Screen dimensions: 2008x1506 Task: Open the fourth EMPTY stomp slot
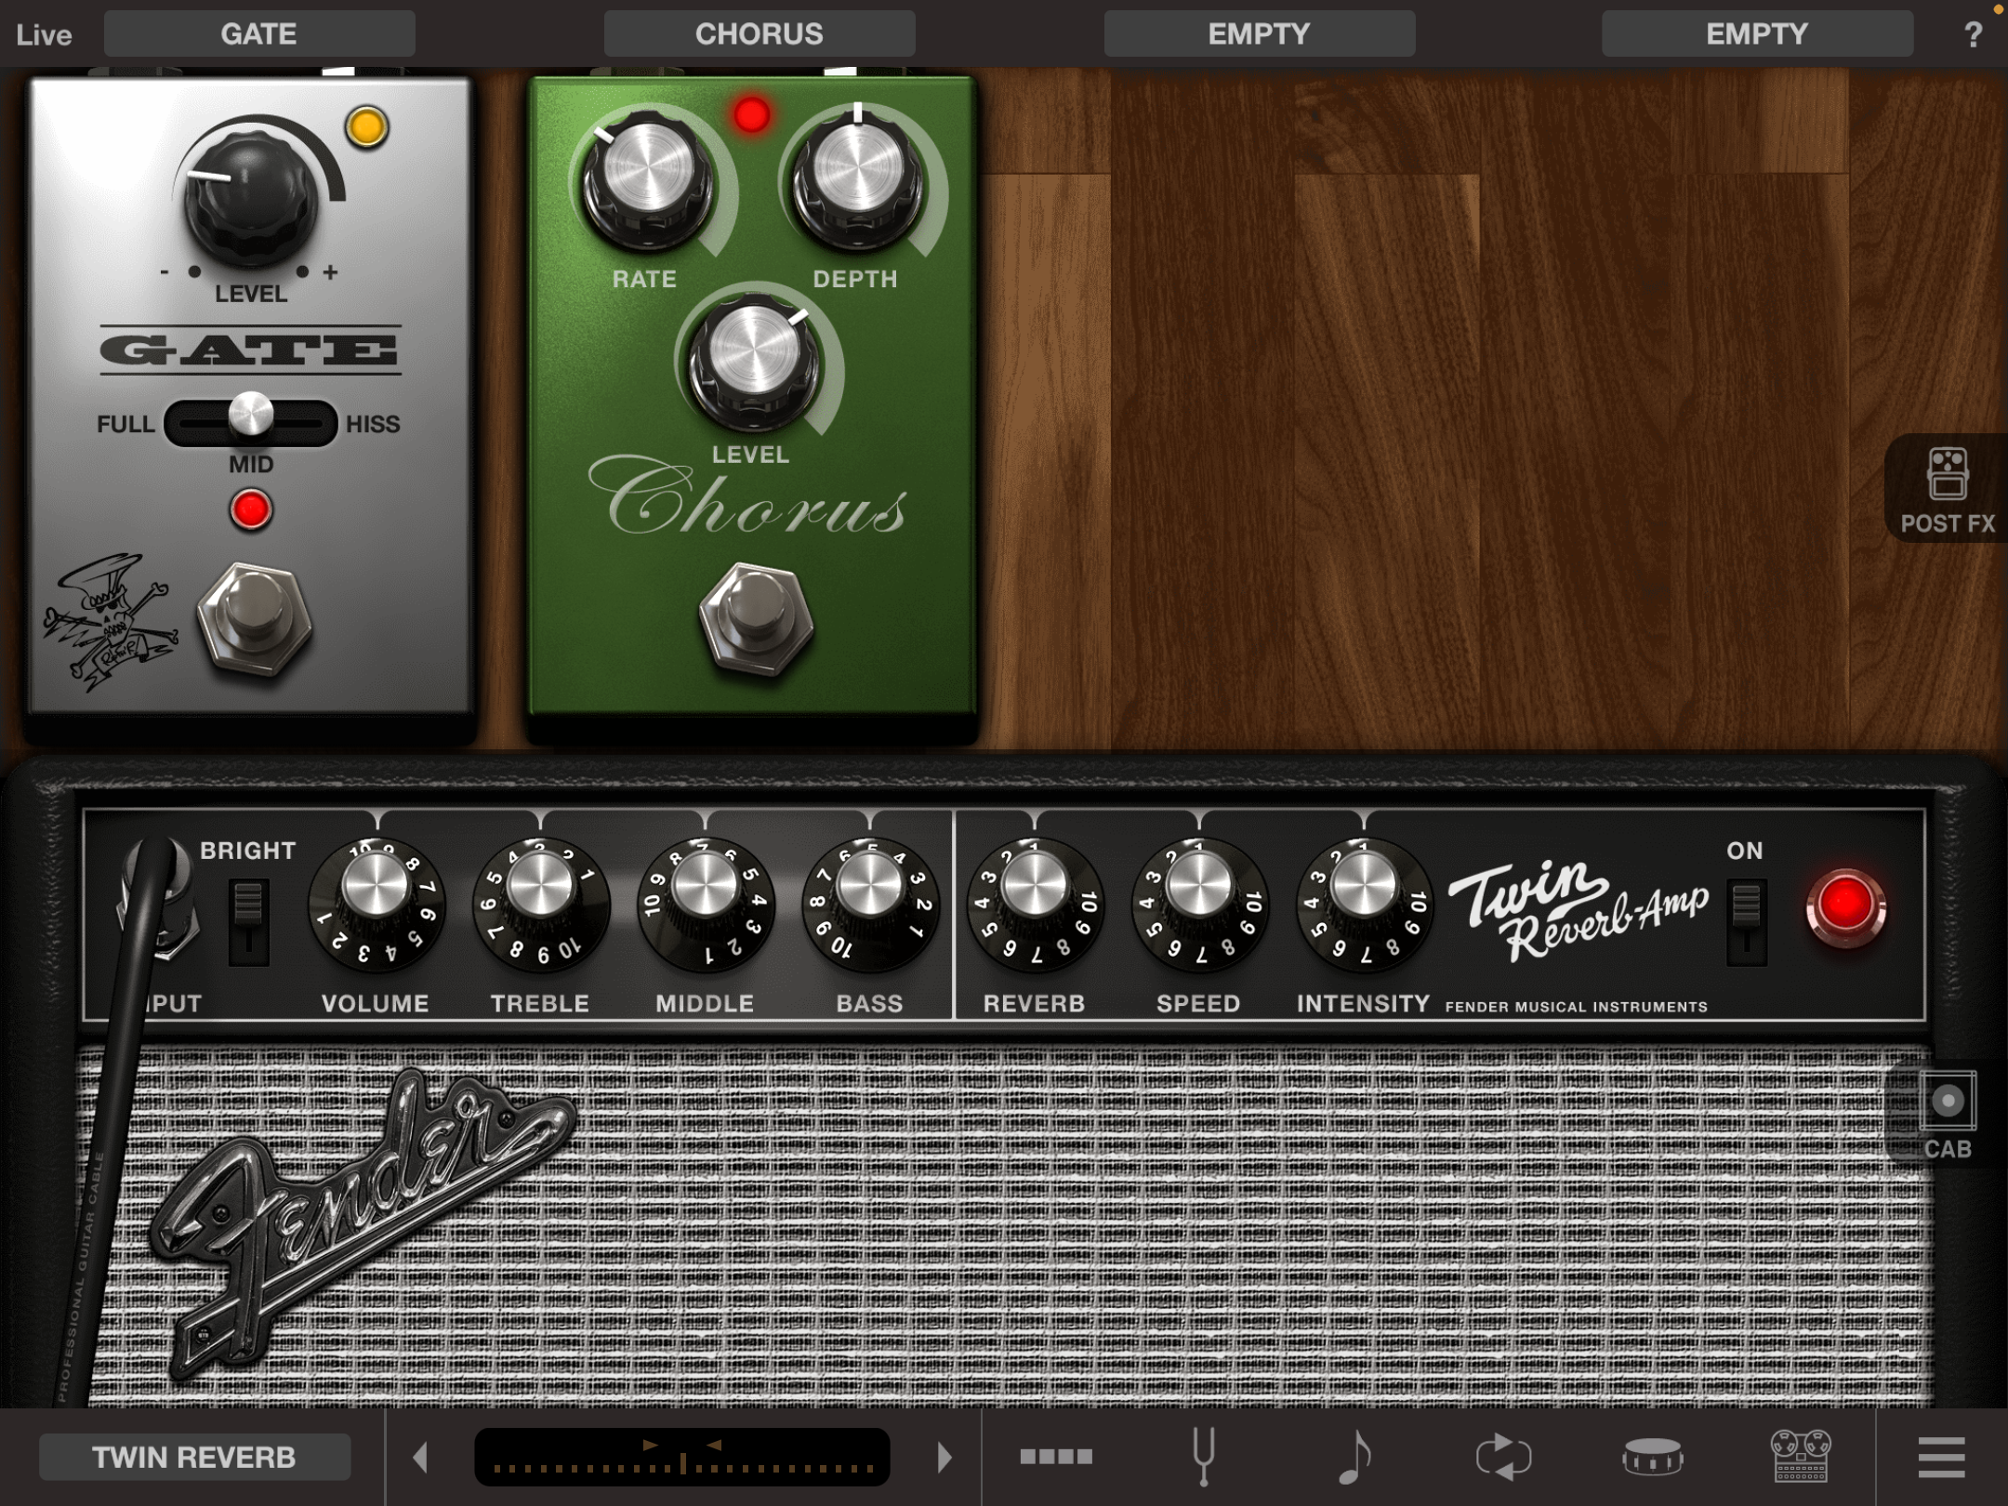point(1758,34)
